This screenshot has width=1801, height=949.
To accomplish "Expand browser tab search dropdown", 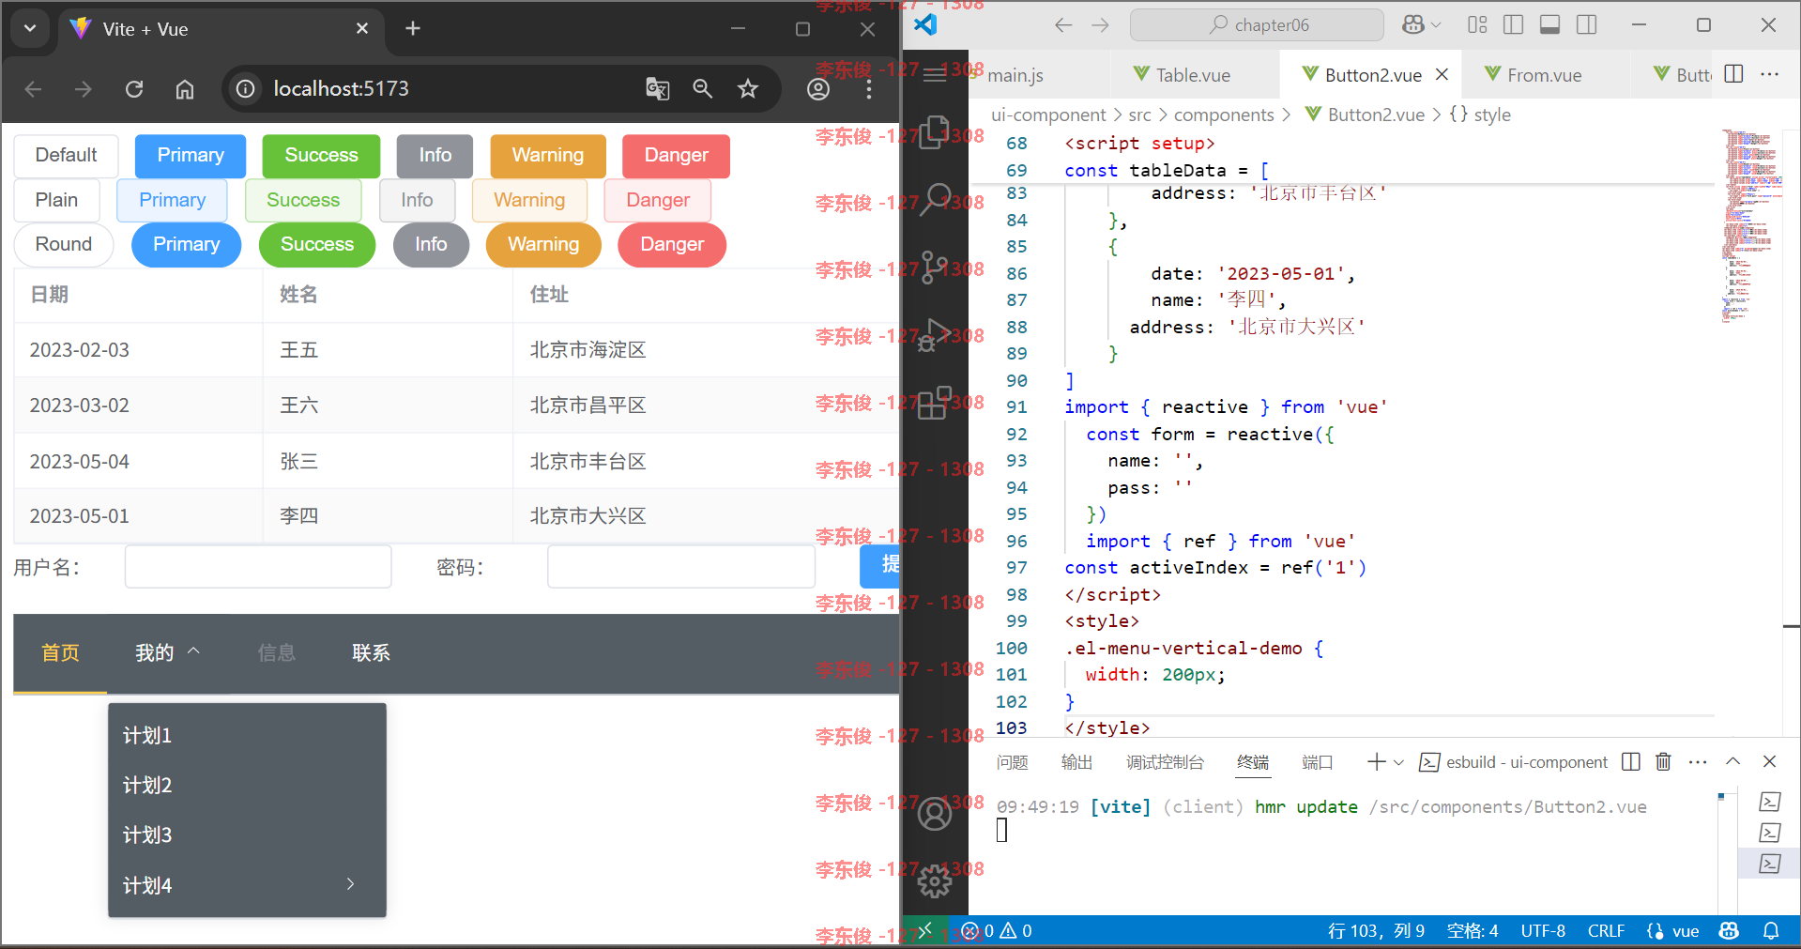I will point(30,29).
